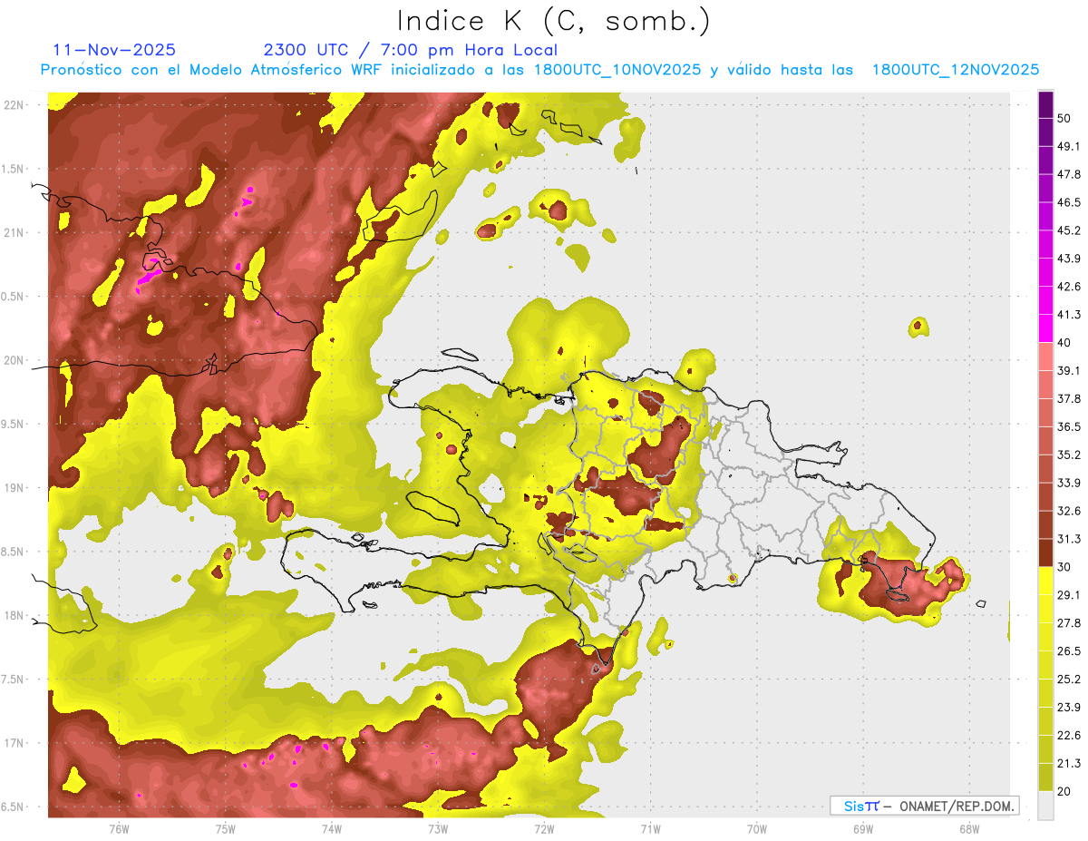Click the colorbar value 47.8
1088x841 pixels.
pos(1069,174)
